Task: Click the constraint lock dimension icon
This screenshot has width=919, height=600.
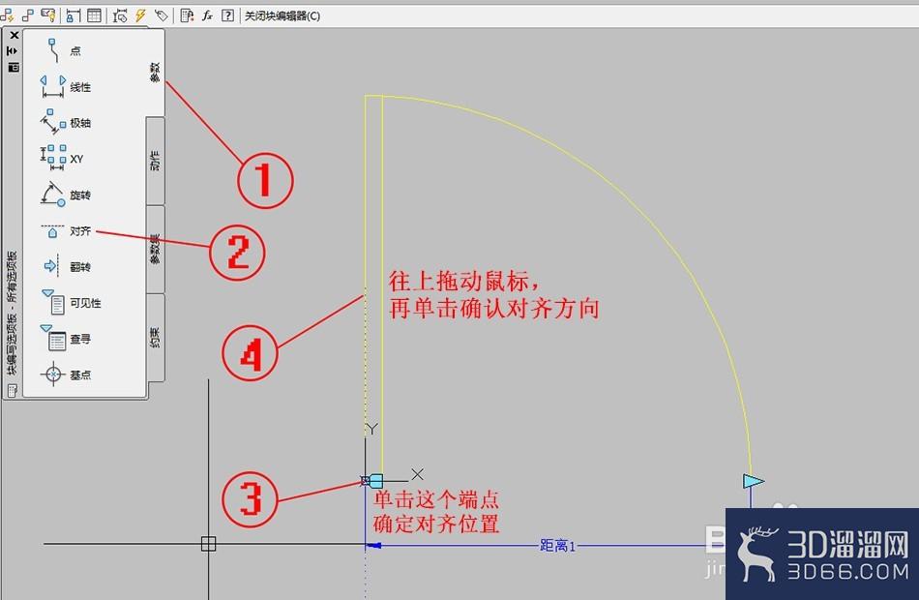Action: pos(73,15)
